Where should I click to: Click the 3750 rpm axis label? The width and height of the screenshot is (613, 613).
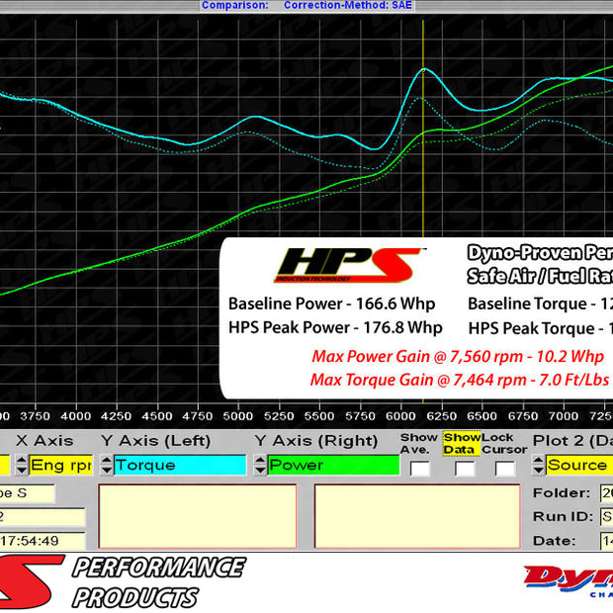[36, 416]
